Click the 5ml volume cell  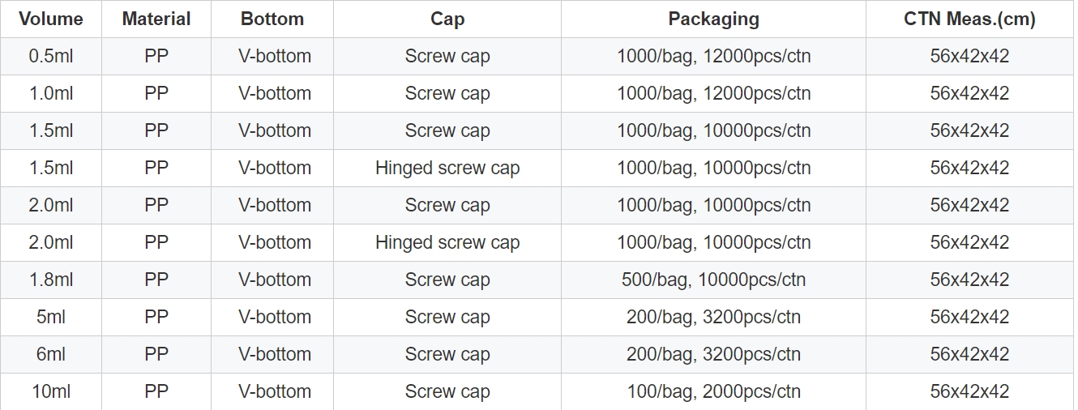click(51, 318)
